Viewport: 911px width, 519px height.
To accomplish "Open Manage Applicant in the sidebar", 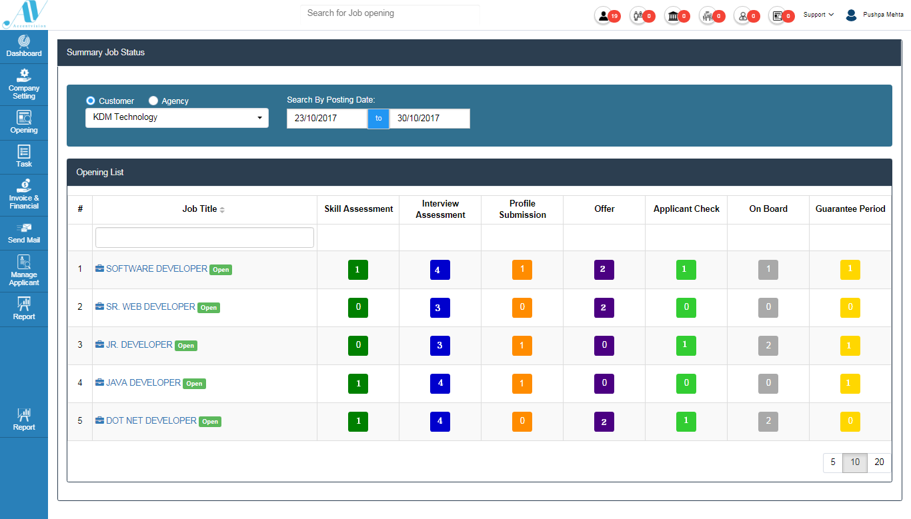I will tap(24, 271).
